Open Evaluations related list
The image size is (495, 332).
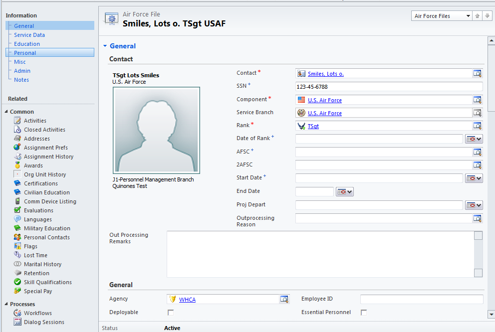pyautogui.click(x=38, y=210)
